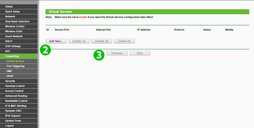Screen dimensions: 254x128
Task: Click Logout in the sidebar
Action: click(19, 126)
